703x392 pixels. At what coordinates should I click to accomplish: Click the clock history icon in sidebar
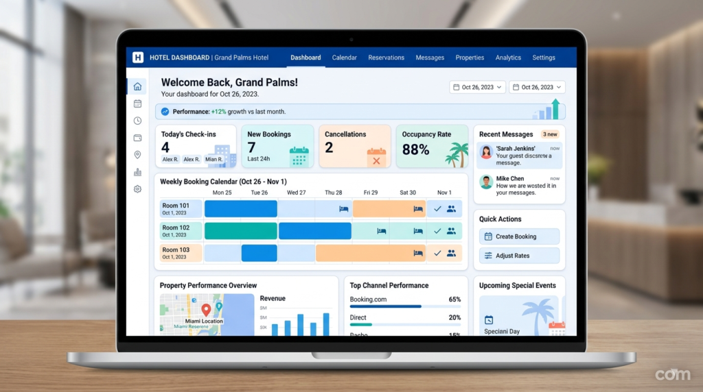[x=137, y=121]
